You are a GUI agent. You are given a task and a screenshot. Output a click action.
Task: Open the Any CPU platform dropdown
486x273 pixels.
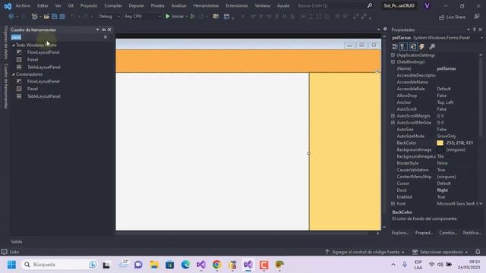pos(143,16)
